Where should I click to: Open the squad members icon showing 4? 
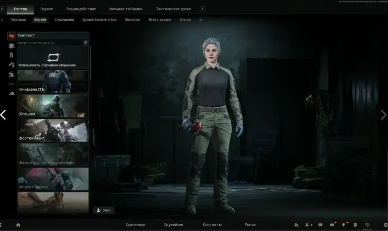point(308,225)
